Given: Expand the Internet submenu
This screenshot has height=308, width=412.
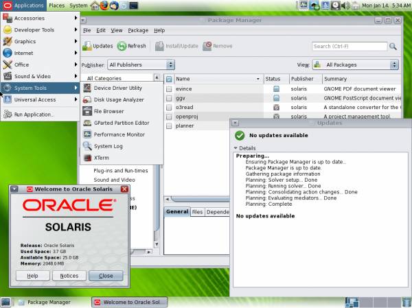Looking at the screenshot, I should coord(40,53).
